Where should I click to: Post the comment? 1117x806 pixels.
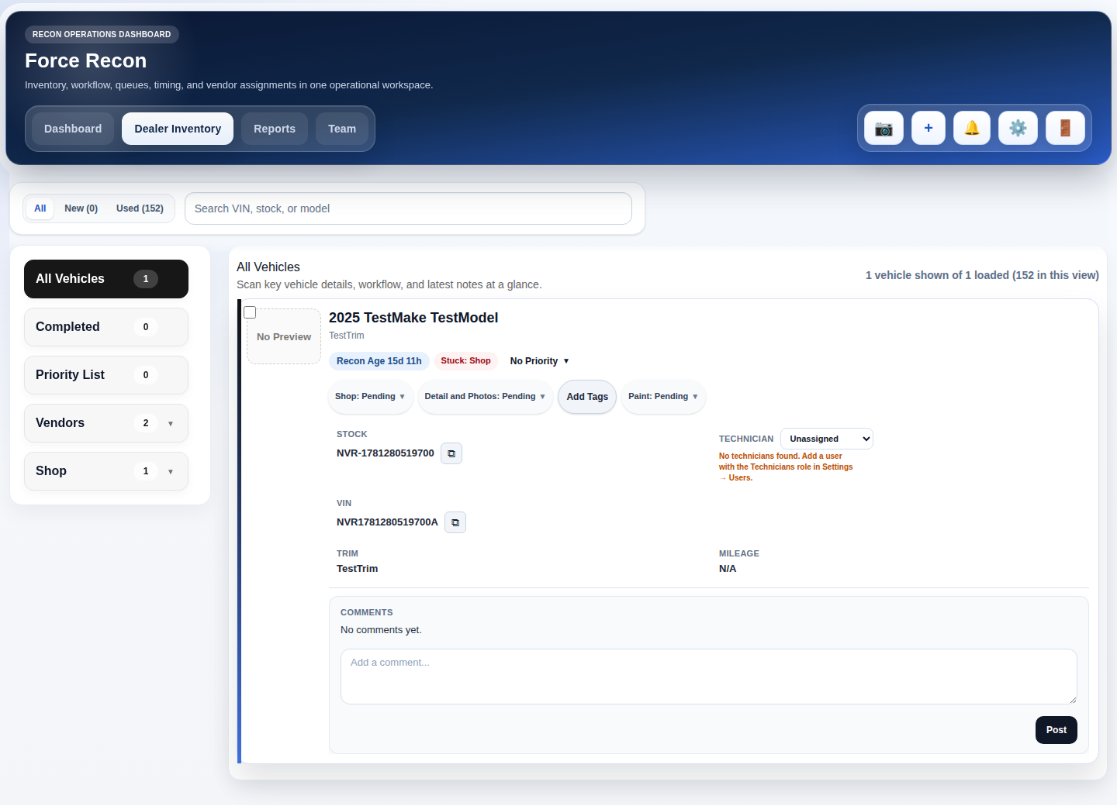tap(1056, 730)
